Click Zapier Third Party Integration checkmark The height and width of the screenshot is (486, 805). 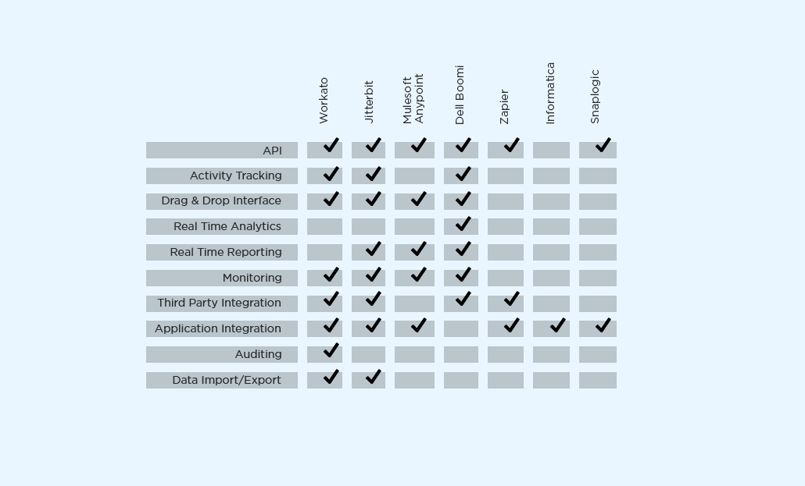pyautogui.click(x=511, y=300)
